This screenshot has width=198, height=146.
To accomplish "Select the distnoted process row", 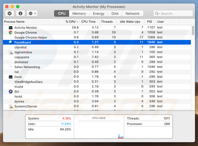I will tap(97, 62).
